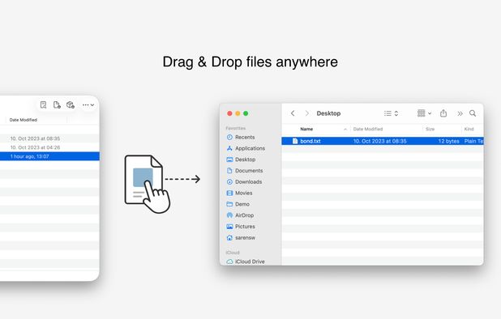501x319 pixels.
Task: Click the Size column header
Action: click(x=430, y=130)
